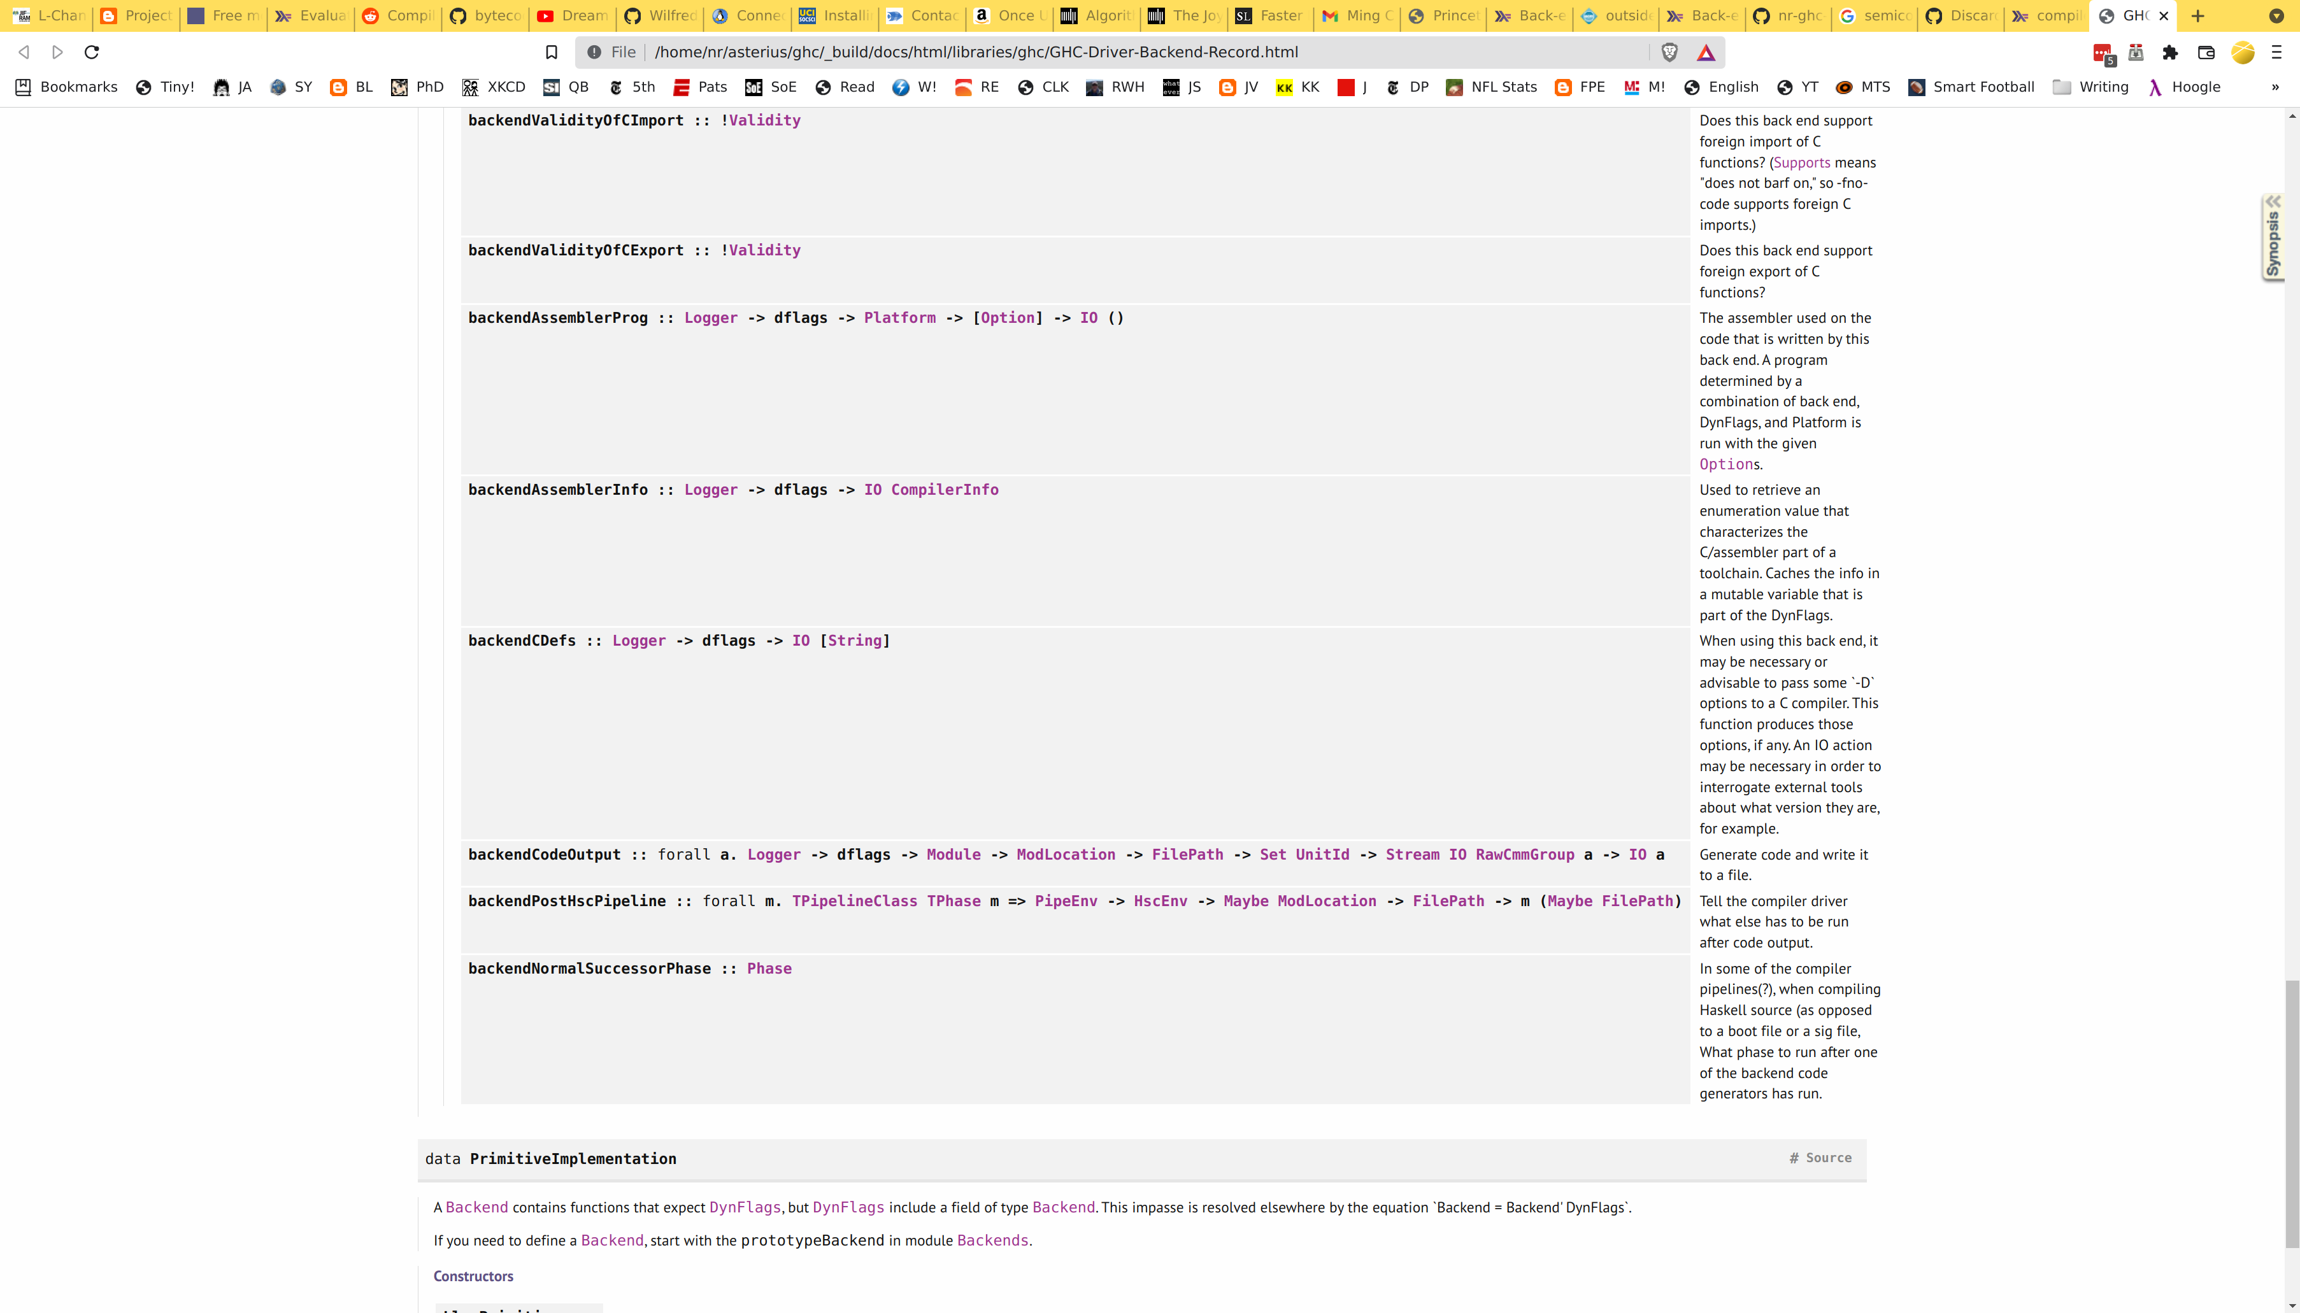Open the SoE bookmark
Screen dimensions: 2300x1313
771,87
